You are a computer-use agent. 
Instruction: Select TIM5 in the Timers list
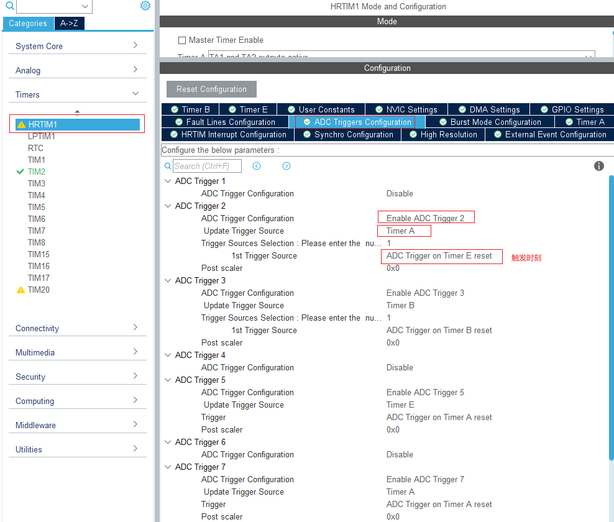(x=36, y=207)
